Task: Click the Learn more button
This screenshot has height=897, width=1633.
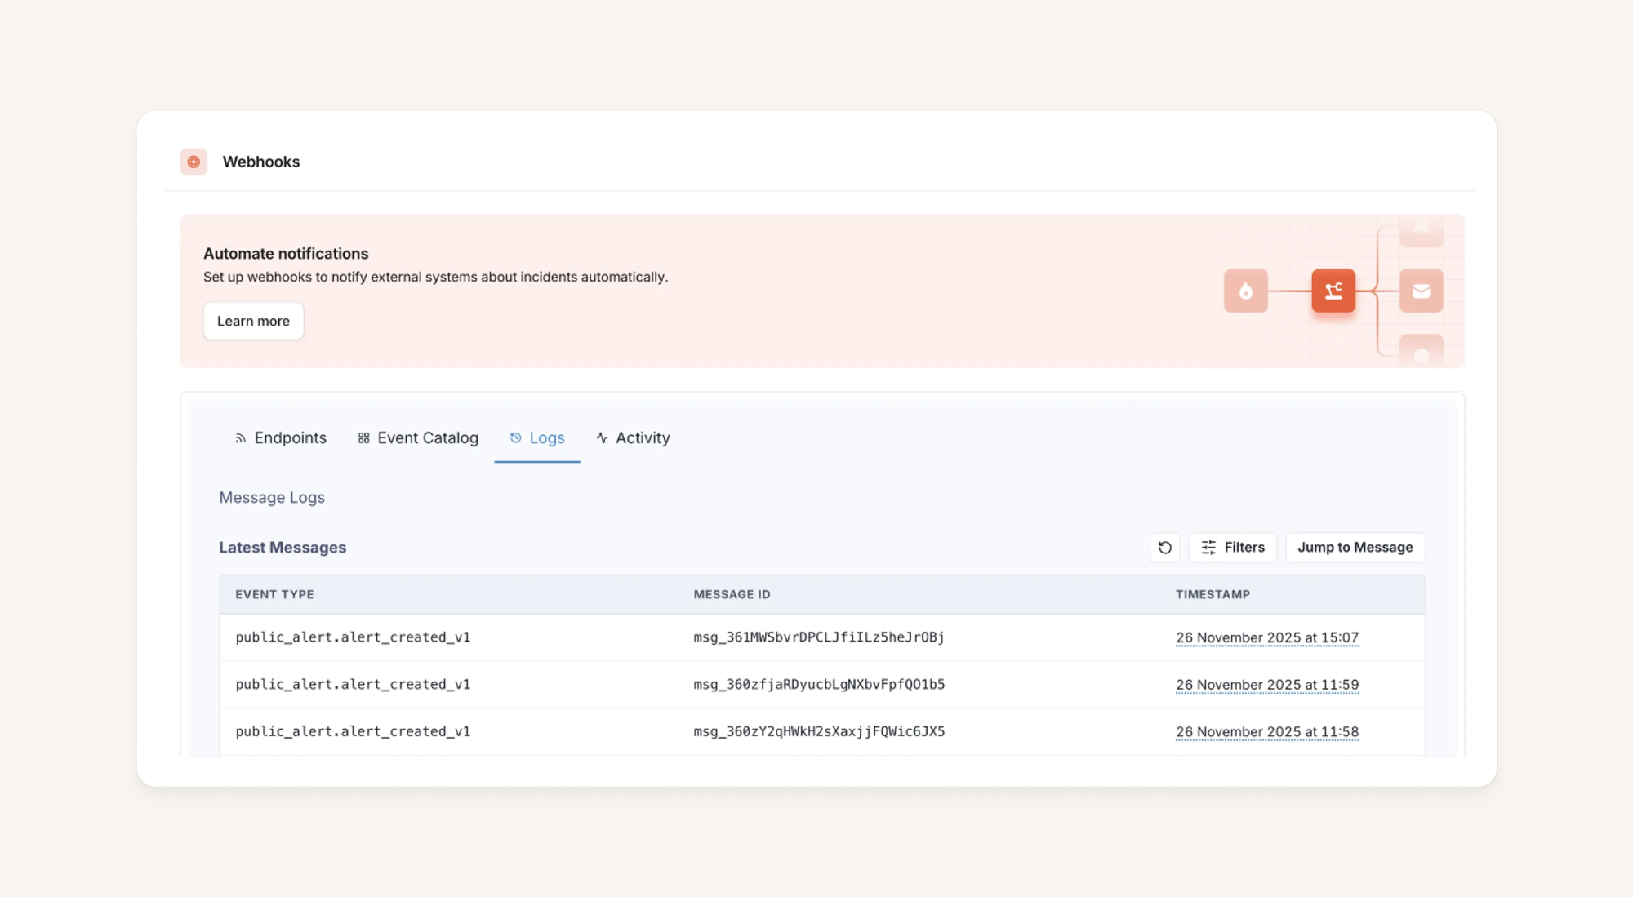Action: tap(253, 322)
